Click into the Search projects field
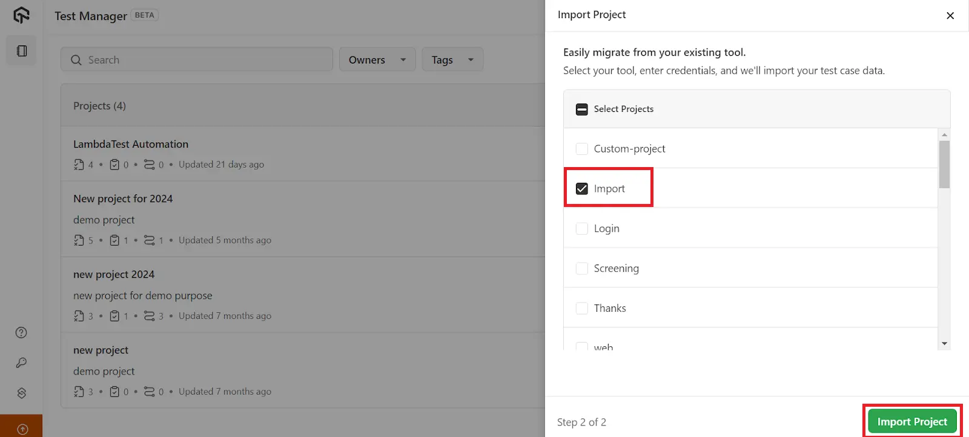The image size is (969, 437). (x=206, y=60)
